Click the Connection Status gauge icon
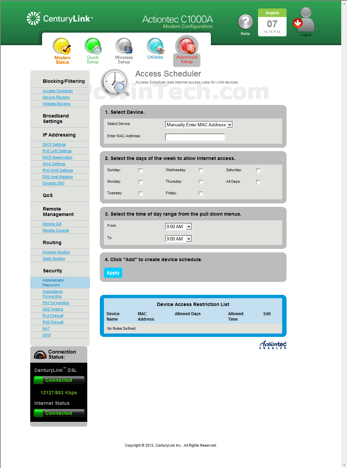This screenshot has height=468, width=347. (40, 355)
